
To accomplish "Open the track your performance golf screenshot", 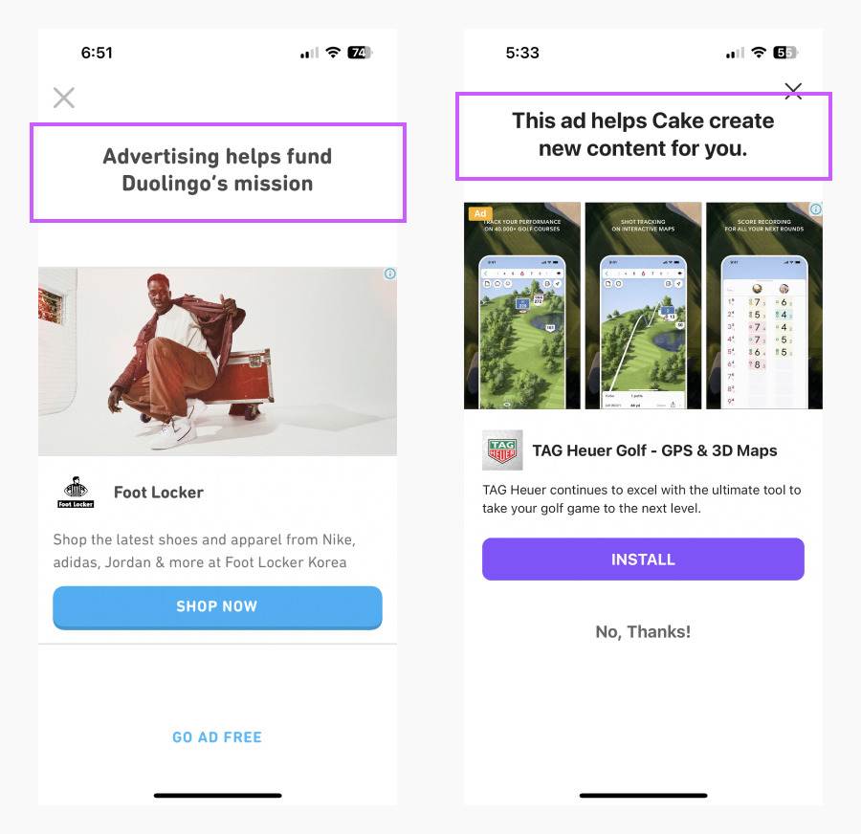I will coord(522,305).
